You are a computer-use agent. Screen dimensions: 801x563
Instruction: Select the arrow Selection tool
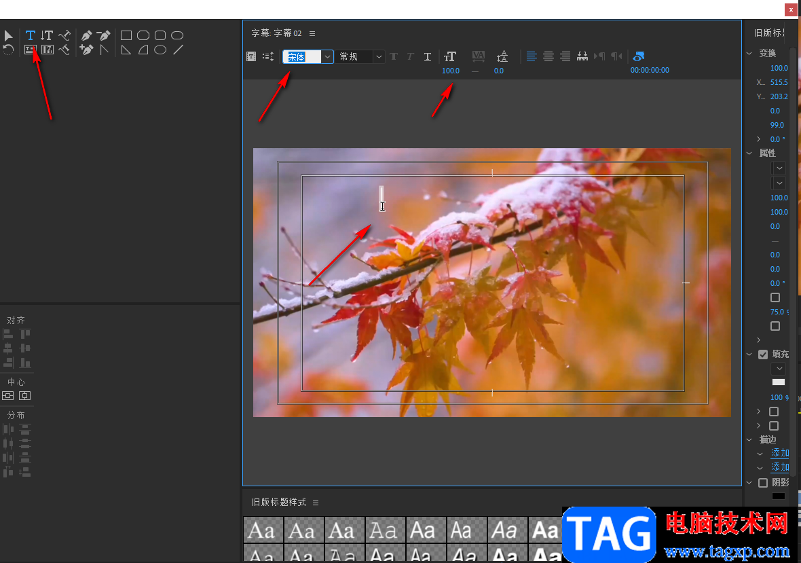(x=8, y=35)
